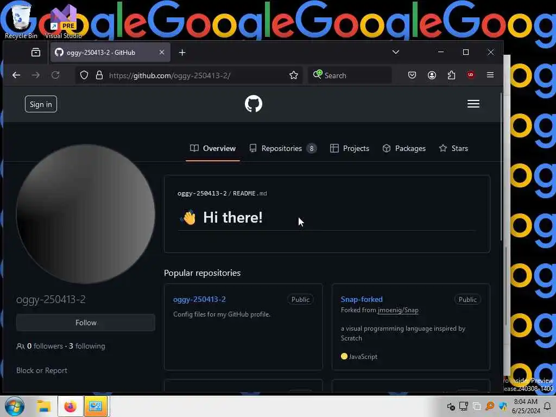Open tracking protection shield icon

[84, 75]
